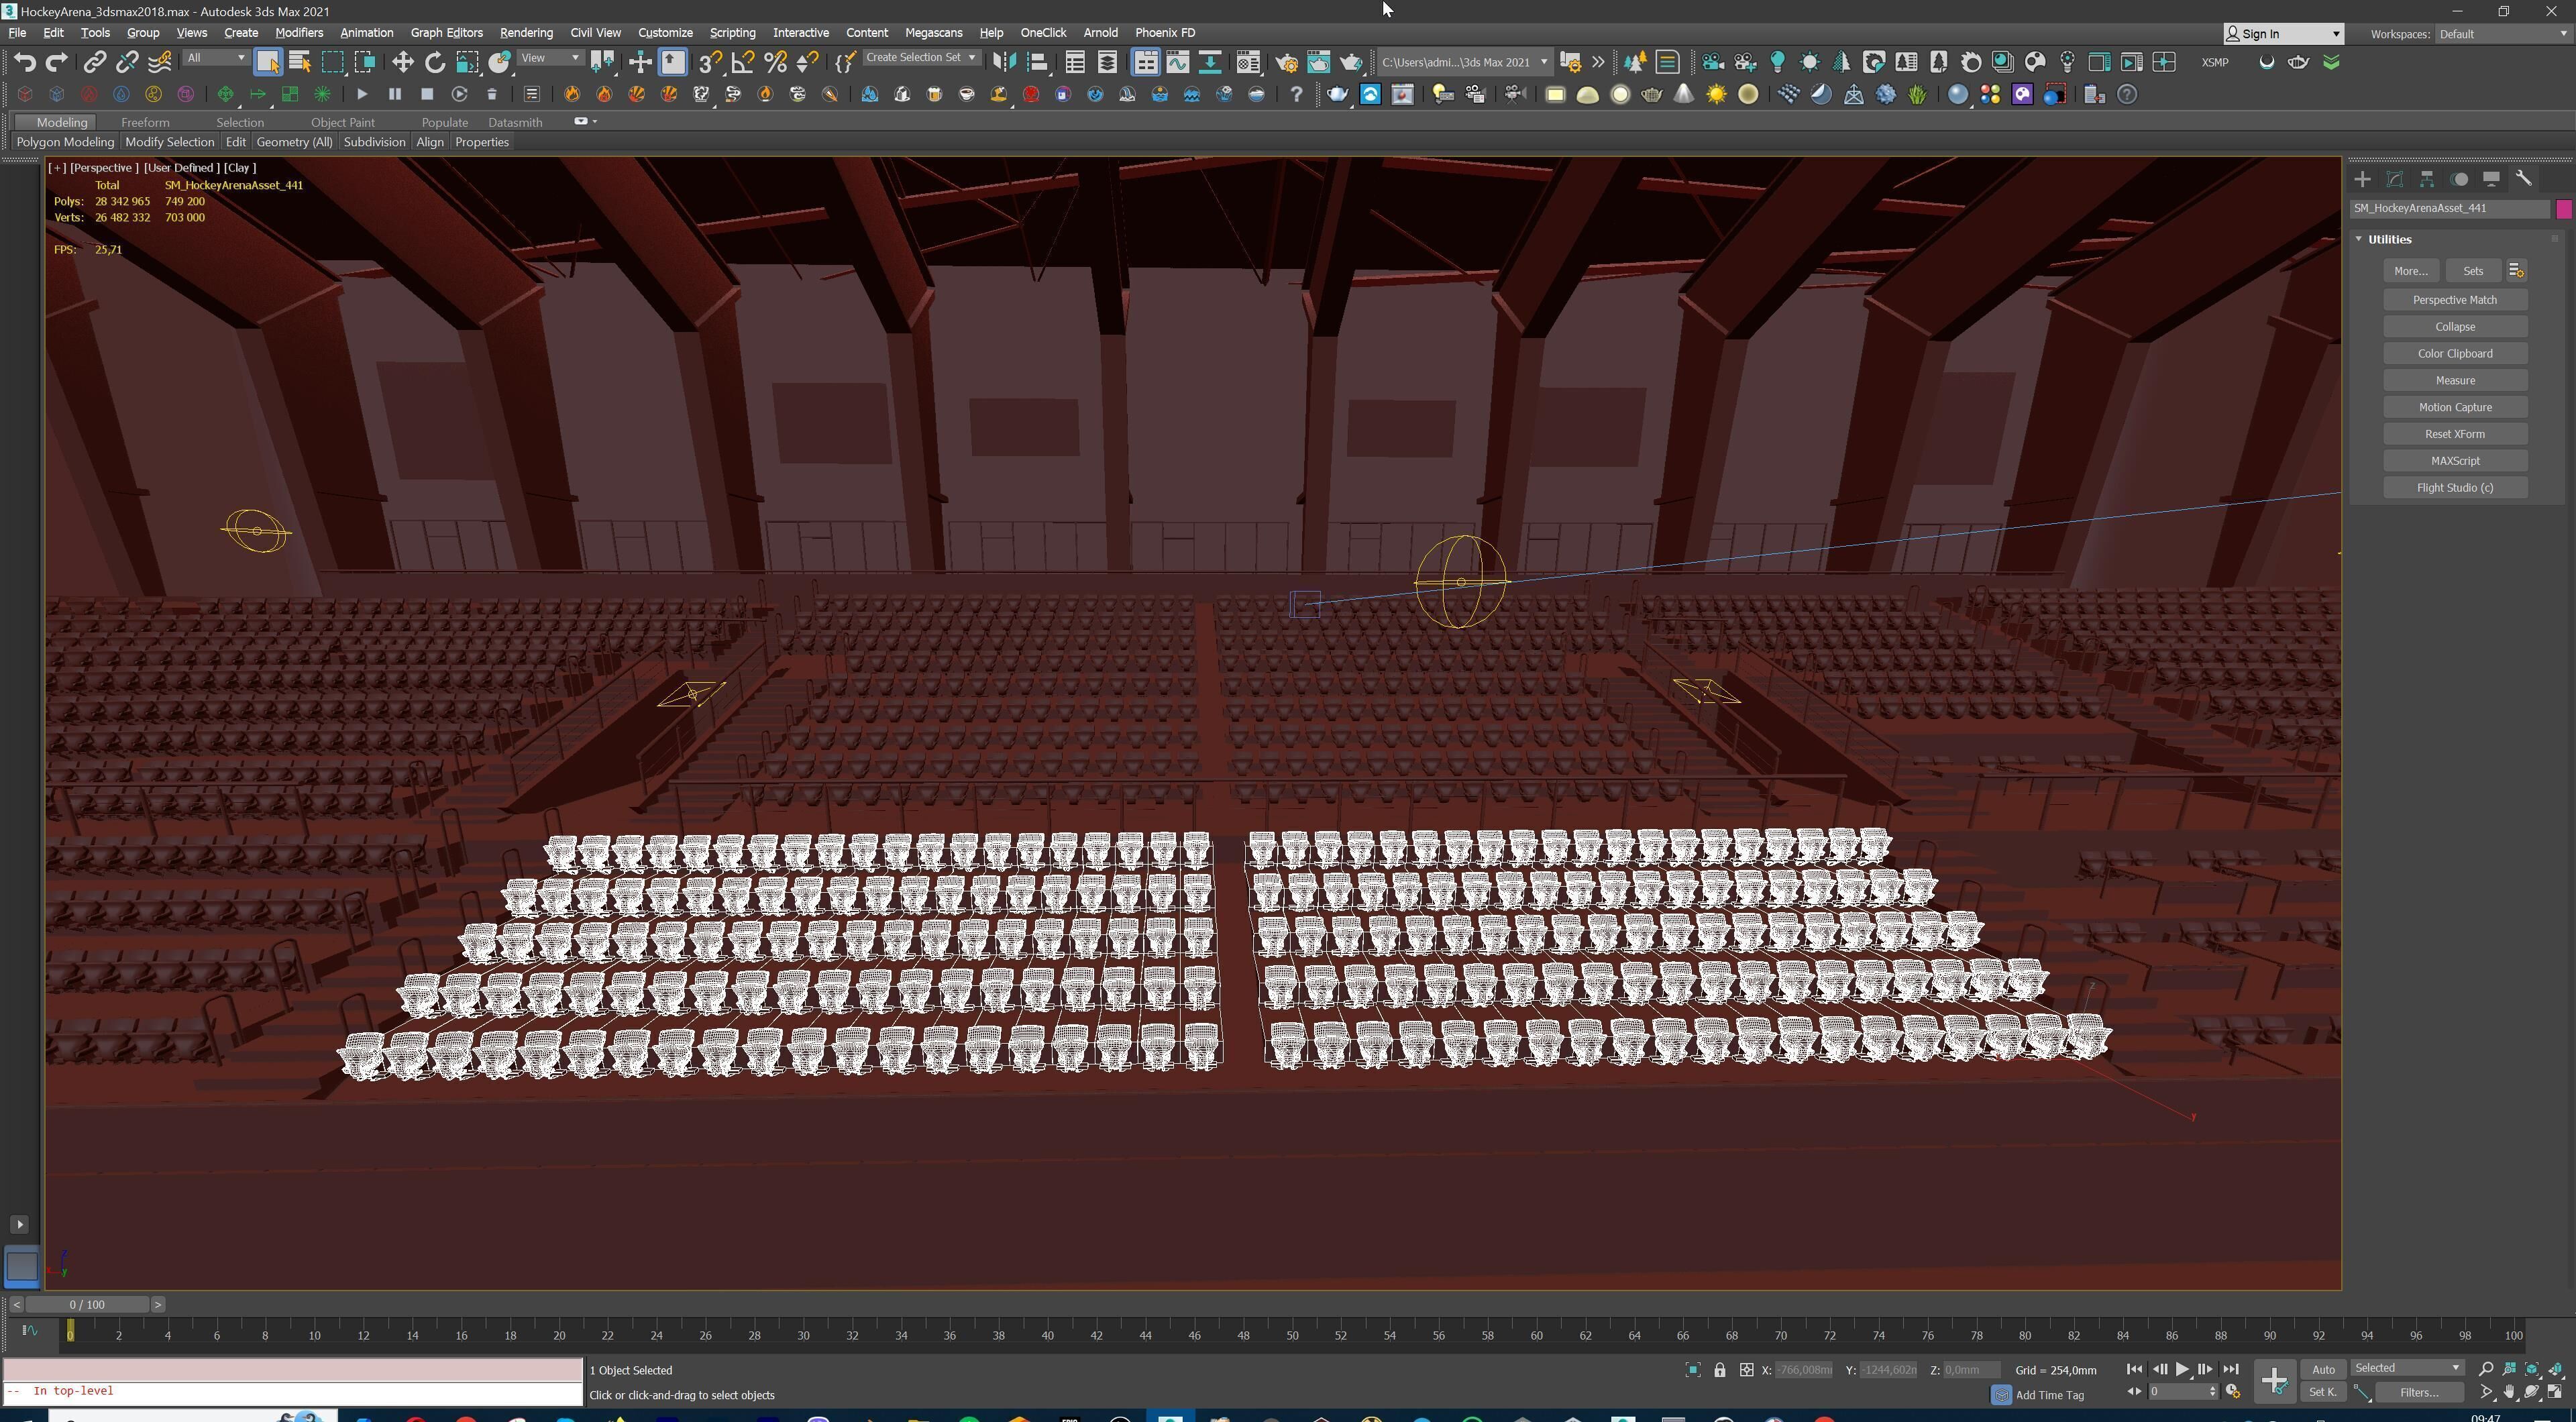This screenshot has width=2576, height=1422.
Task: Activate the Select and Link tool
Action: (94, 62)
